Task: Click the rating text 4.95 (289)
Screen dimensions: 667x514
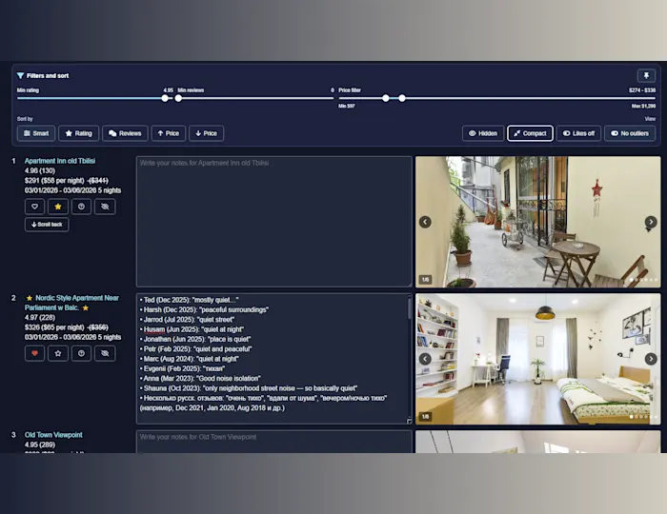Action: click(x=40, y=445)
